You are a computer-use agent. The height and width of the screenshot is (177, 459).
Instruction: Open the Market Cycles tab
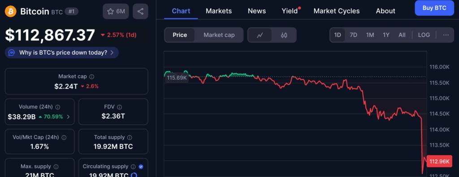click(x=337, y=11)
